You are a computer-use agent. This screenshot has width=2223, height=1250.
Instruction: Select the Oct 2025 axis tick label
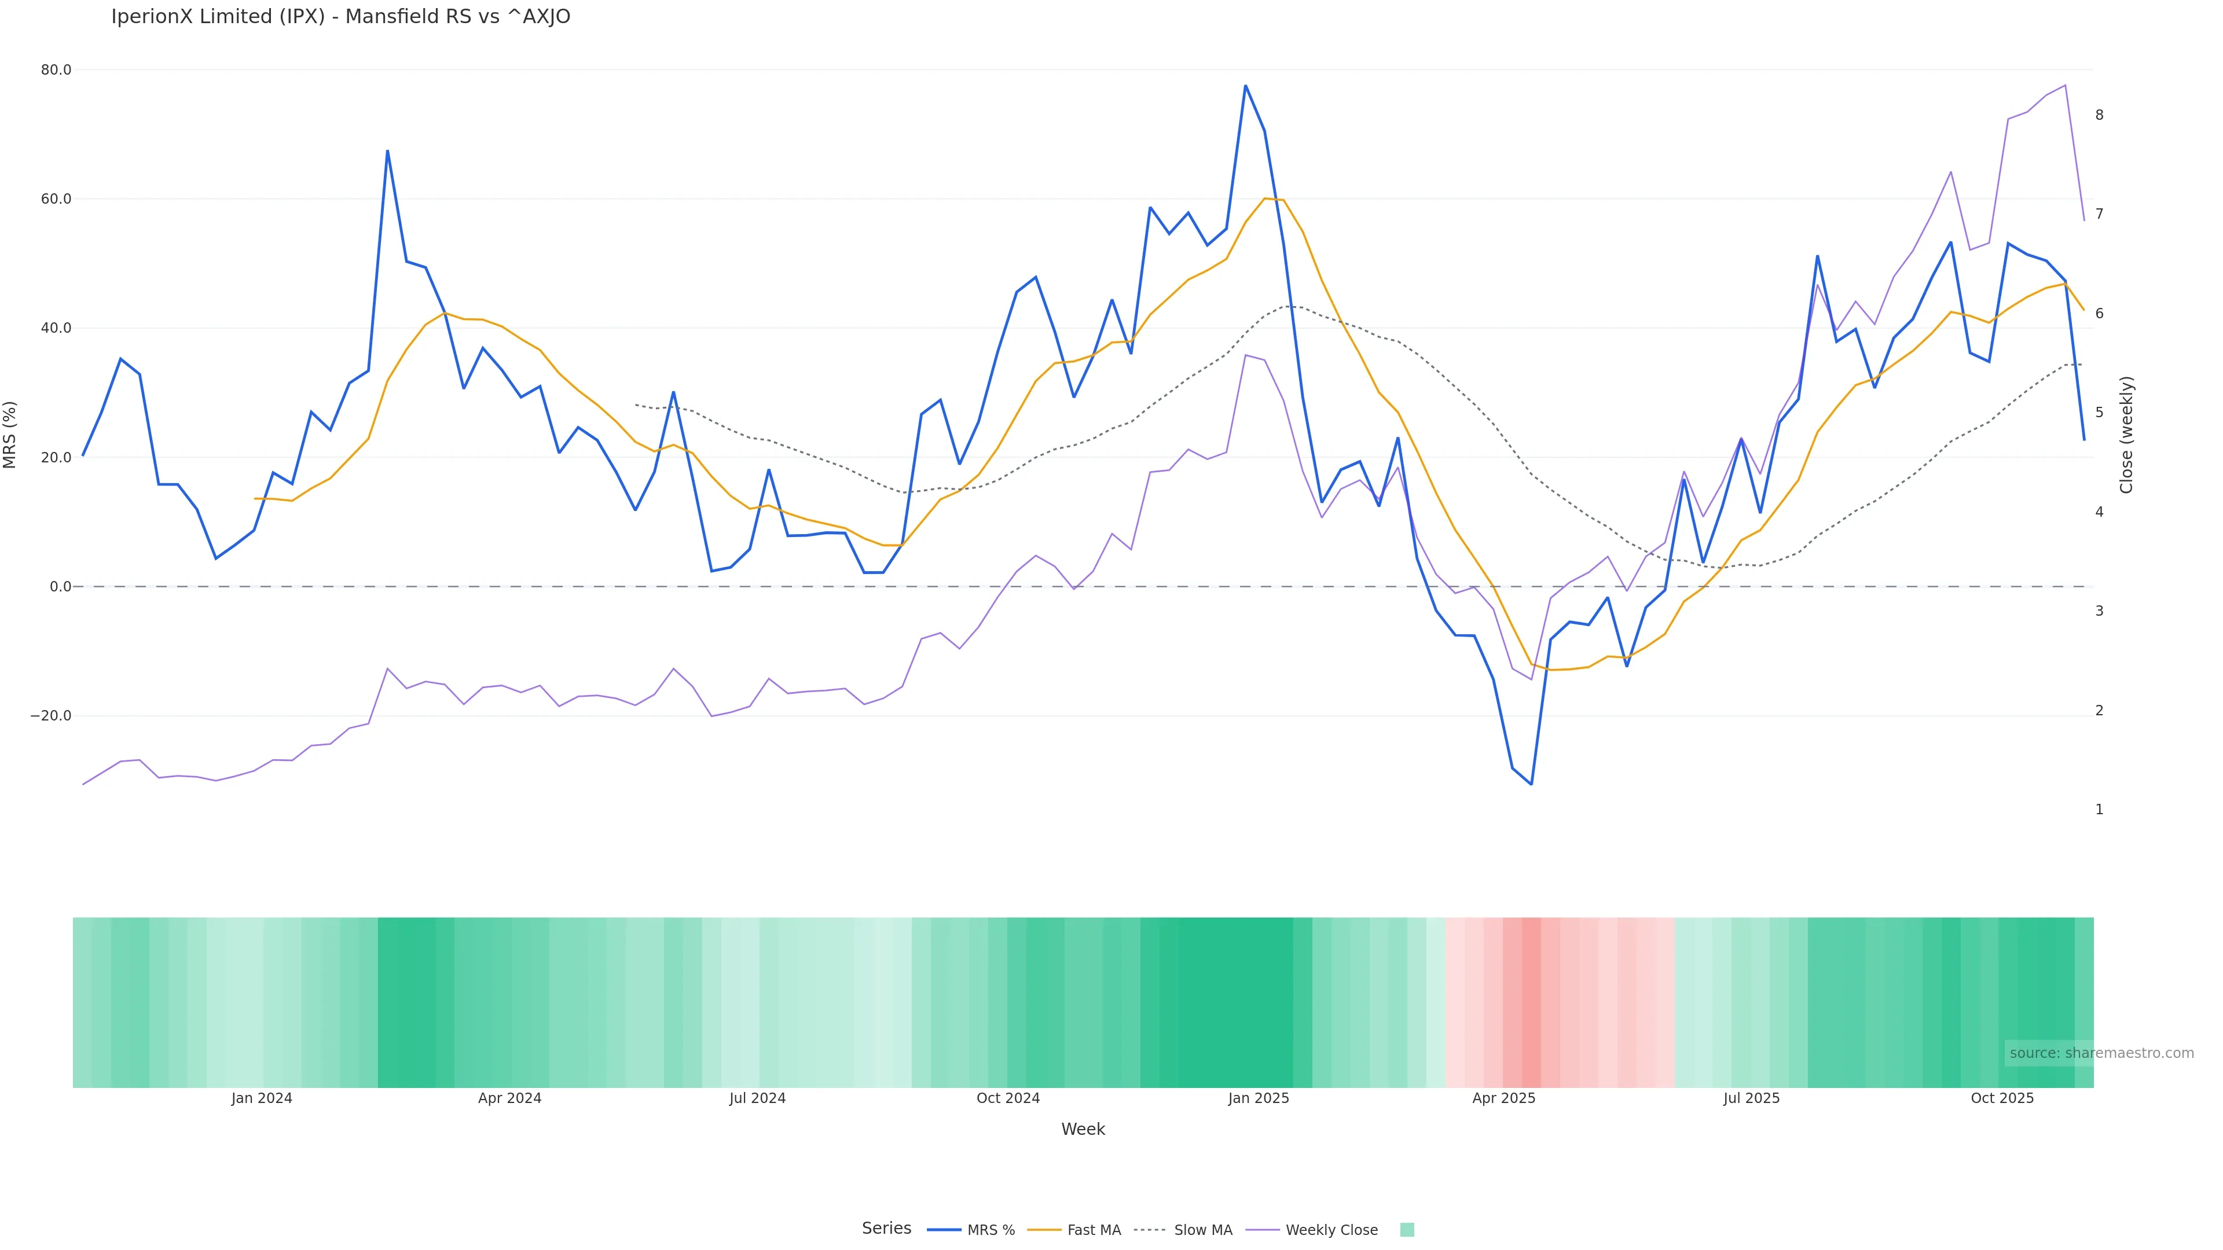point(2002,1098)
